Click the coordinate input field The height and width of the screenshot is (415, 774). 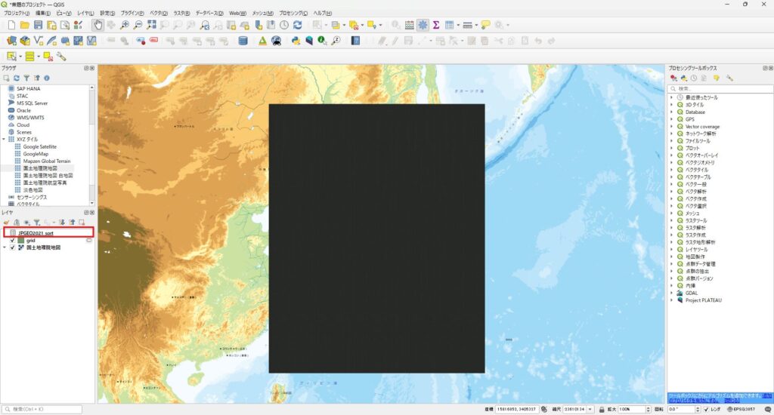[517, 410]
